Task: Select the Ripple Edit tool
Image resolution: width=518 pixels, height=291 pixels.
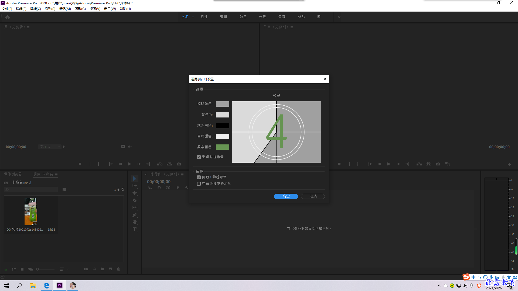Action: (x=135, y=193)
